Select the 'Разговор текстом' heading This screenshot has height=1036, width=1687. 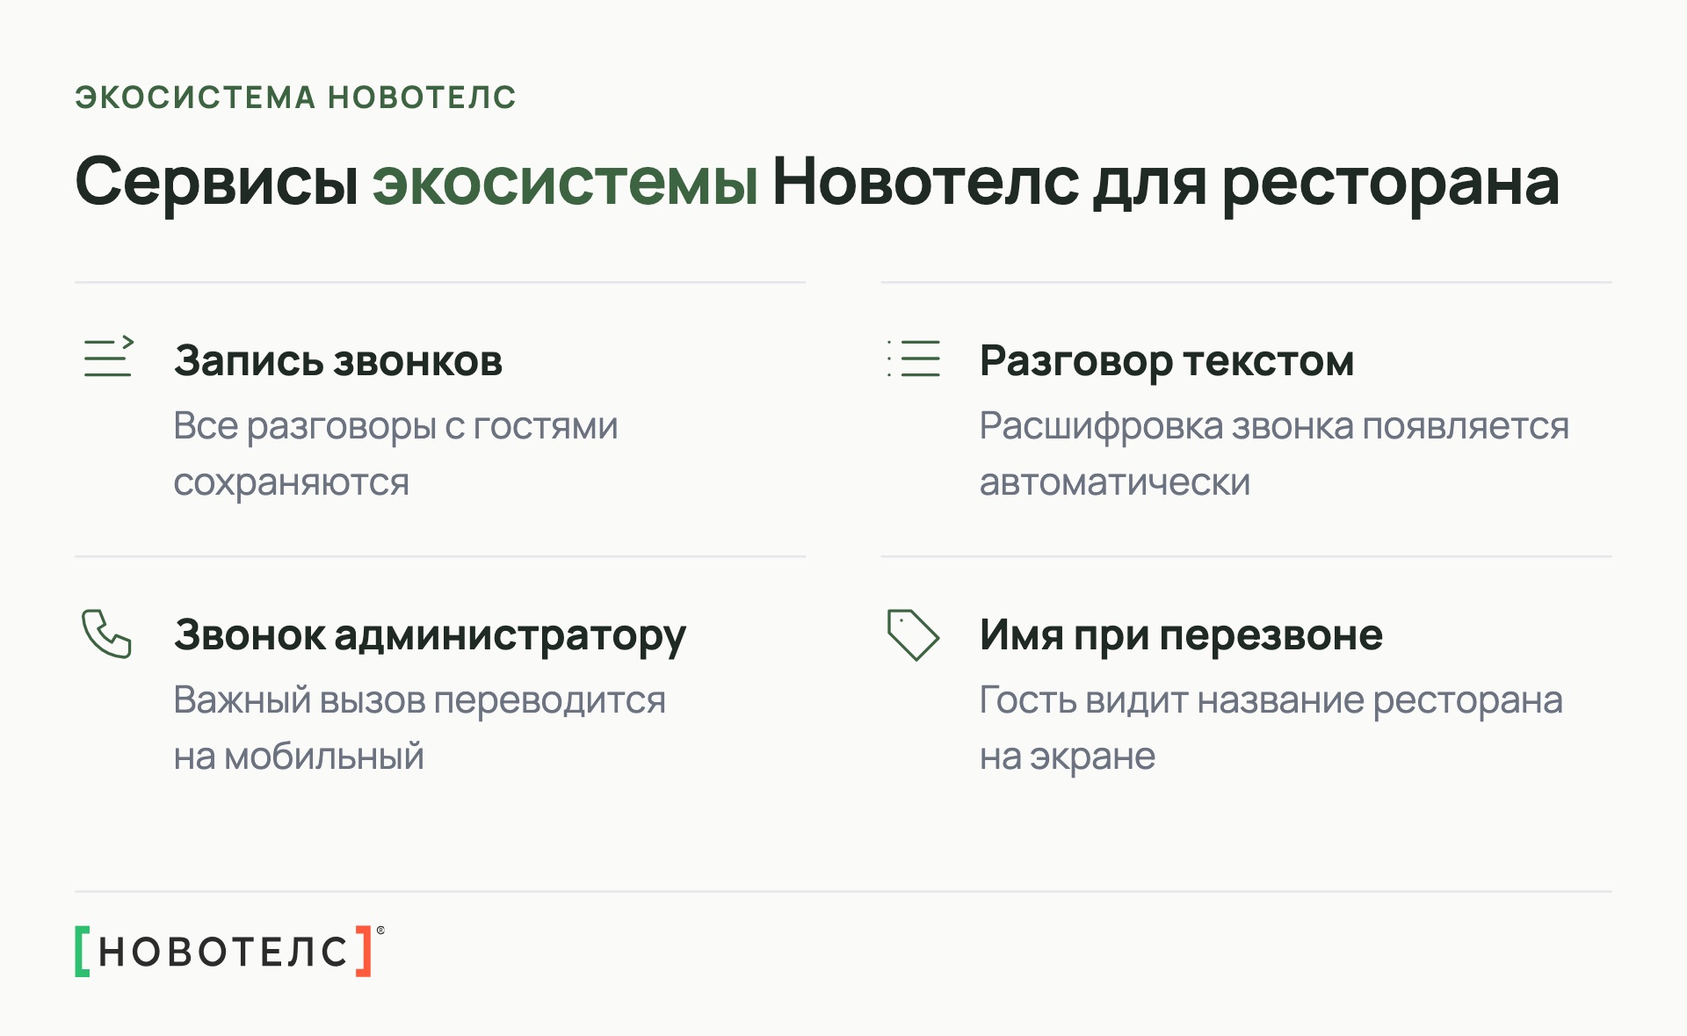click(1167, 361)
